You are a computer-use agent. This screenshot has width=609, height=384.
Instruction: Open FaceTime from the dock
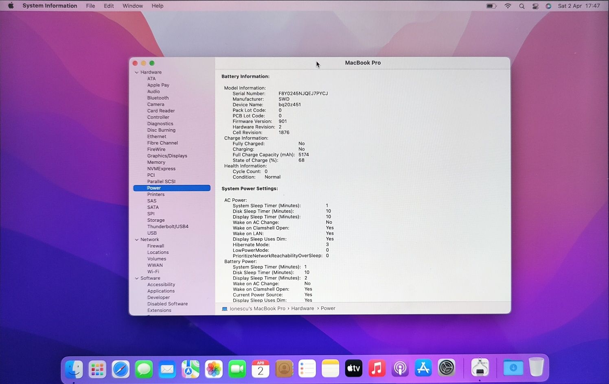(237, 369)
